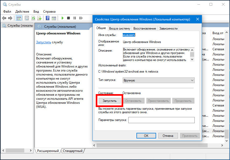230x160 pixels.
Task: Switch to the Общие tab
Action: point(101,28)
